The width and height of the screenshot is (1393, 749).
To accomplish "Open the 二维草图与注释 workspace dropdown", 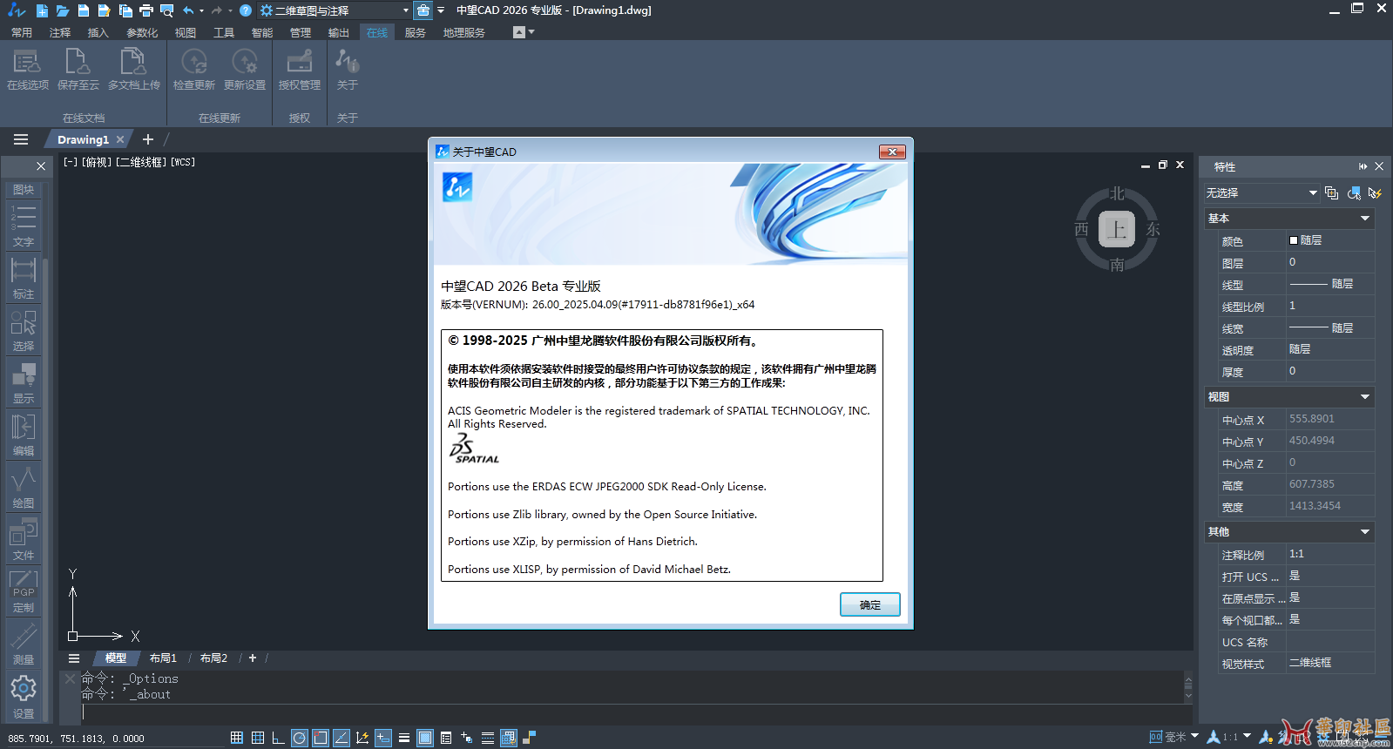I will [335, 10].
